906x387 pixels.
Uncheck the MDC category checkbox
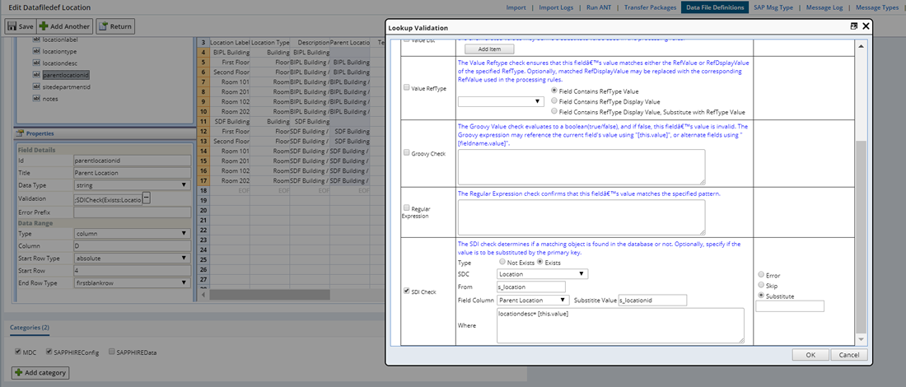click(18, 352)
